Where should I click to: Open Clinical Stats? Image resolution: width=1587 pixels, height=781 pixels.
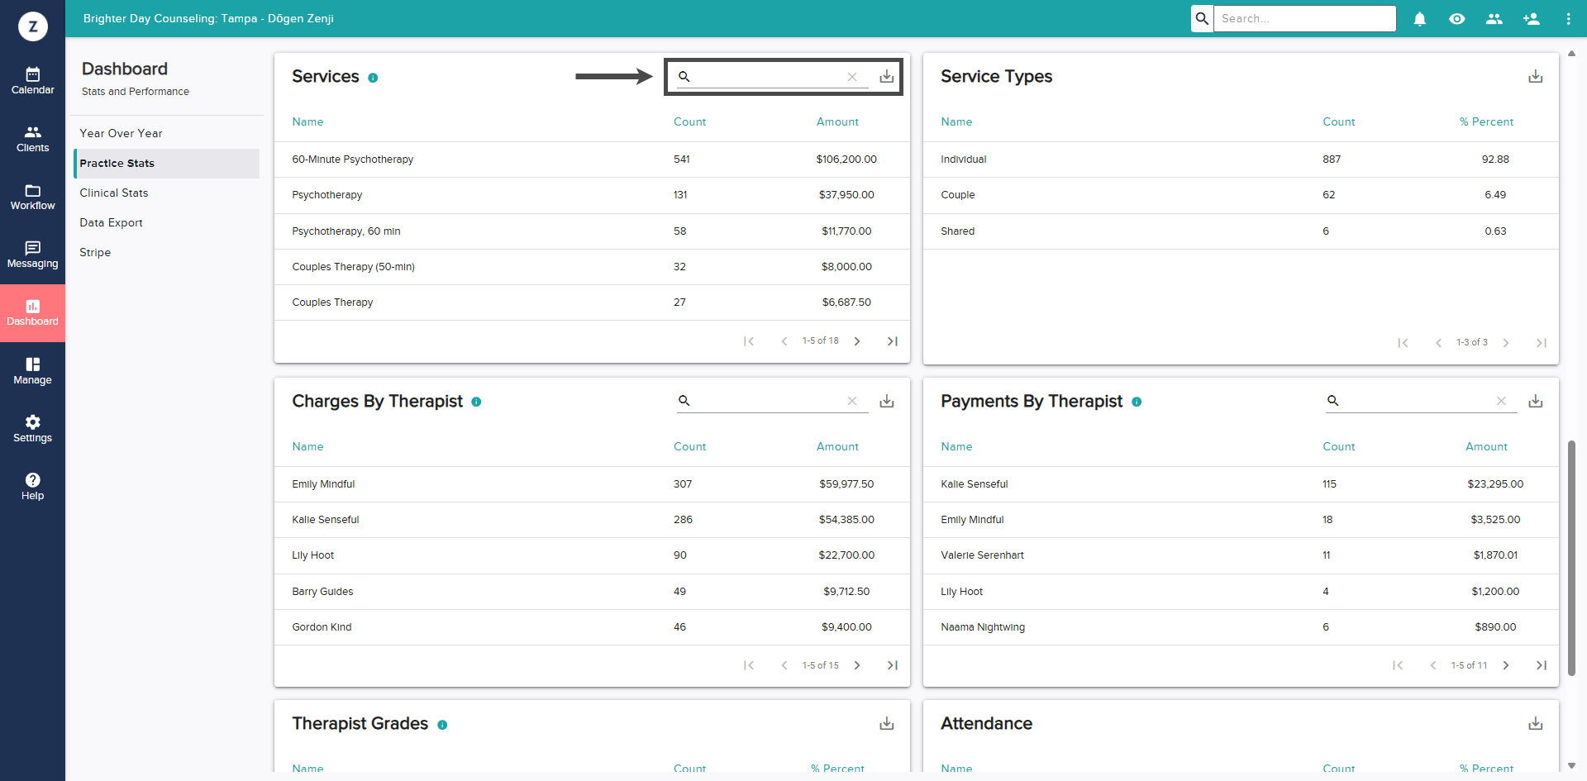(114, 193)
